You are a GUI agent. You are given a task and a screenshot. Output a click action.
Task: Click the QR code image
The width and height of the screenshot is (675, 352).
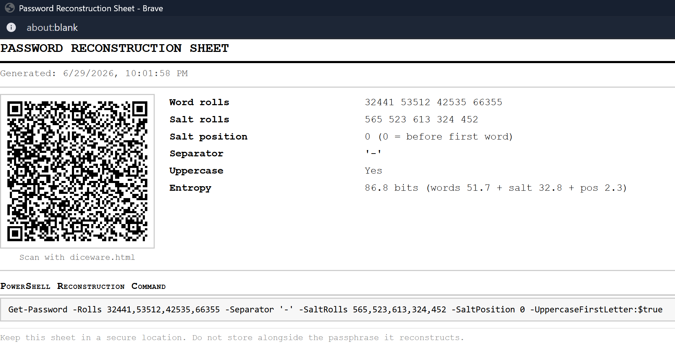[77, 171]
